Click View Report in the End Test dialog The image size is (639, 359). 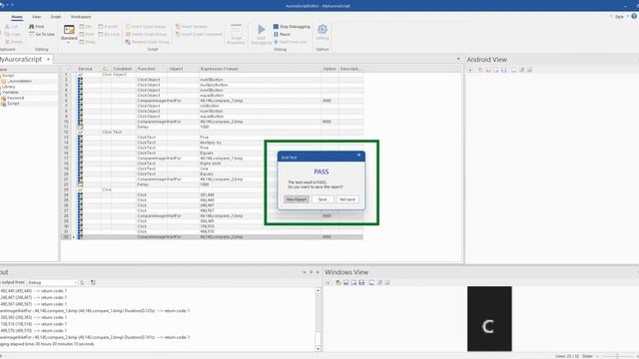pos(297,199)
